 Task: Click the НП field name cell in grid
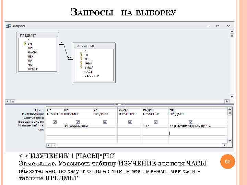pos(78,110)
